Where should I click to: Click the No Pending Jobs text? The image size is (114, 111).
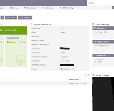(x=101, y=32)
